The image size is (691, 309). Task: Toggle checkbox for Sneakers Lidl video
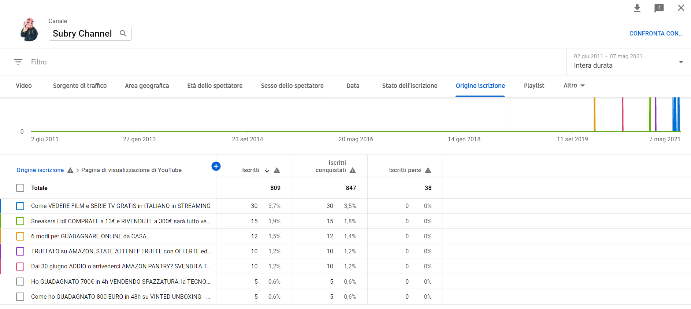point(20,221)
